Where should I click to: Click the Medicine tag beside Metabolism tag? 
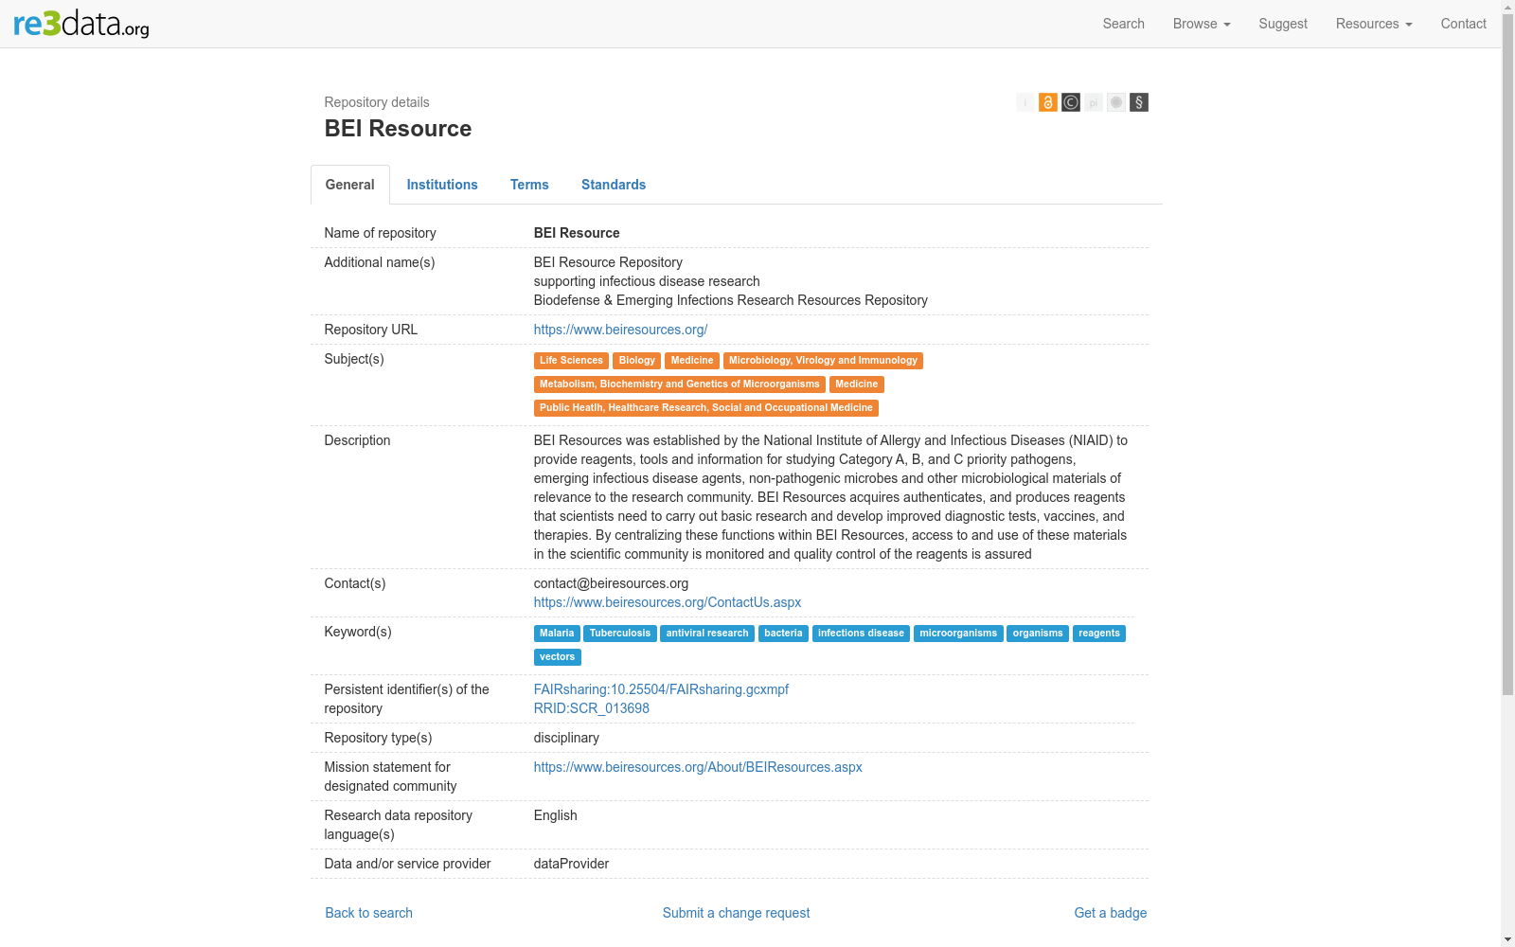point(857,384)
